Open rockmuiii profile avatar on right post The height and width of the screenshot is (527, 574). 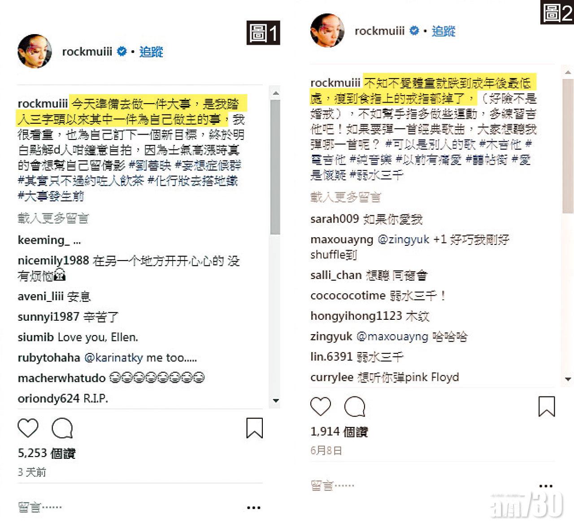[327, 30]
